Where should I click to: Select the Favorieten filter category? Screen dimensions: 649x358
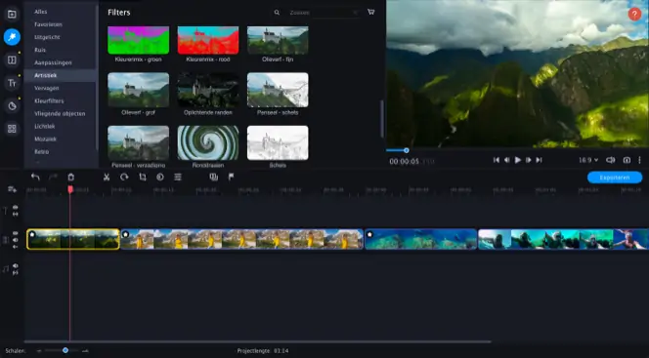click(48, 24)
